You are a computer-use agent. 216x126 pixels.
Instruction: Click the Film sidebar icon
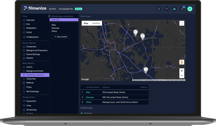[24, 24]
